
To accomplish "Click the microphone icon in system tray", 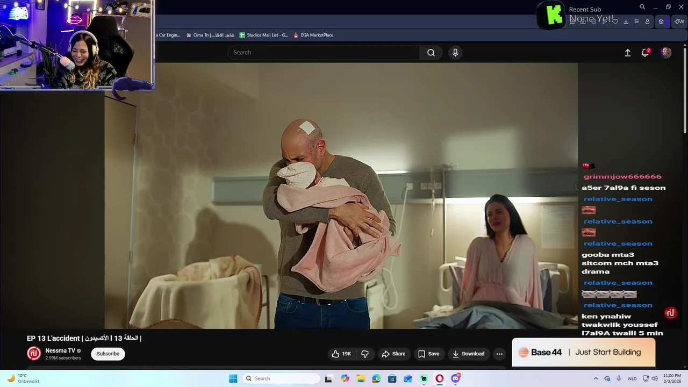I will click(619, 378).
